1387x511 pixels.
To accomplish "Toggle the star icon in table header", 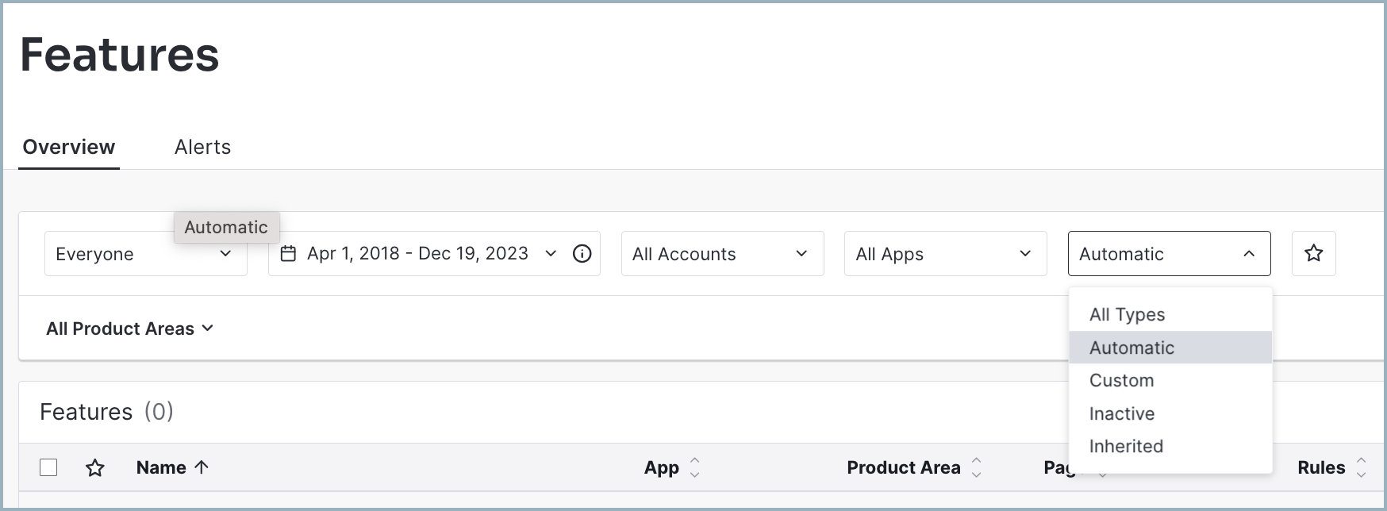I will [95, 468].
